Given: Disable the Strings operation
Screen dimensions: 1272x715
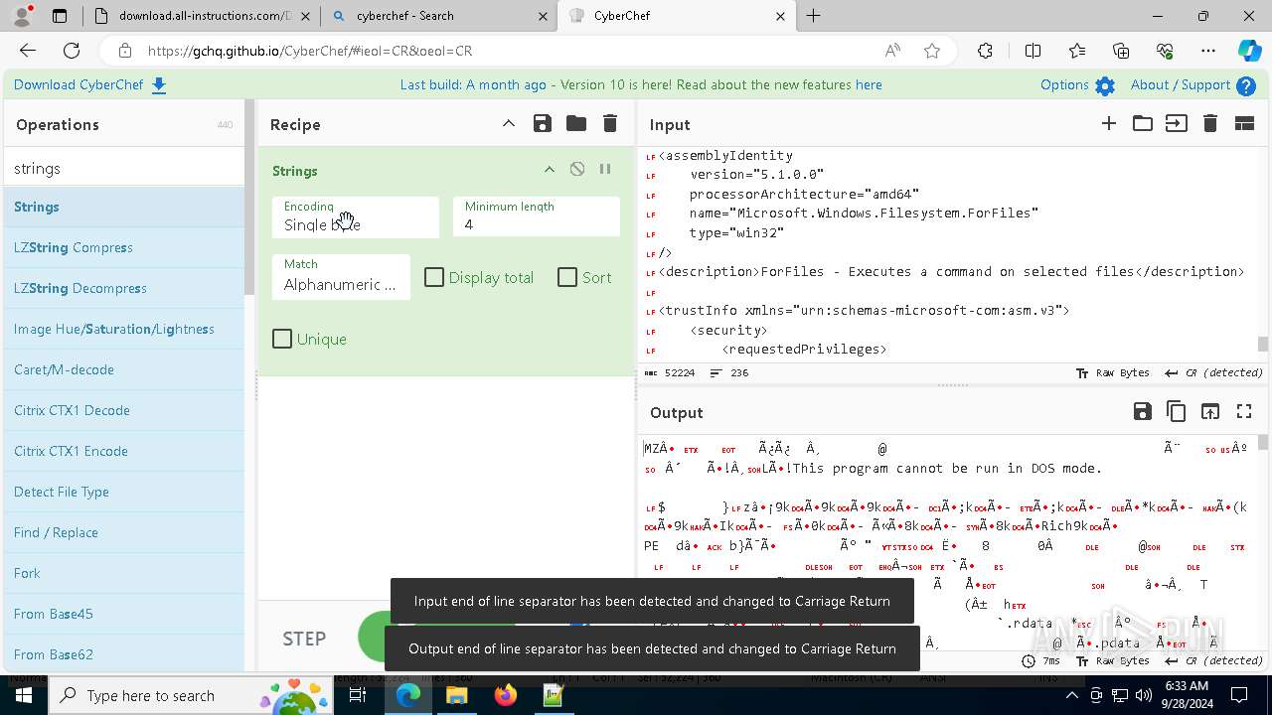Looking at the screenshot, I should click(x=577, y=170).
